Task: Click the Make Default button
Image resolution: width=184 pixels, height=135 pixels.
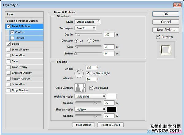Action: [83, 125]
